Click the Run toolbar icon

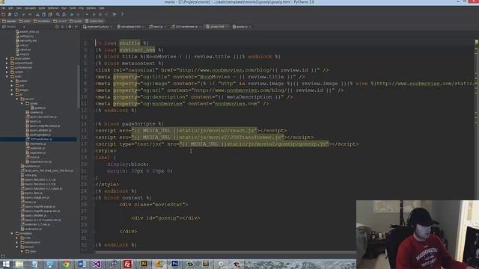pyautogui.click(x=94, y=14)
